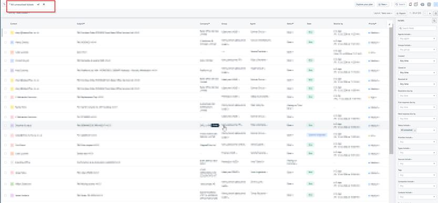Click the top Search box
The height and width of the screenshot is (203, 438).
point(400,4)
